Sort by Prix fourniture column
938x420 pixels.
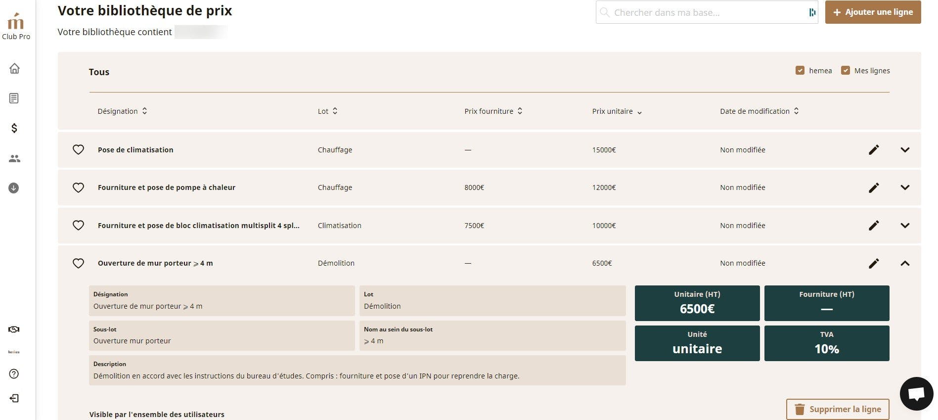(493, 111)
